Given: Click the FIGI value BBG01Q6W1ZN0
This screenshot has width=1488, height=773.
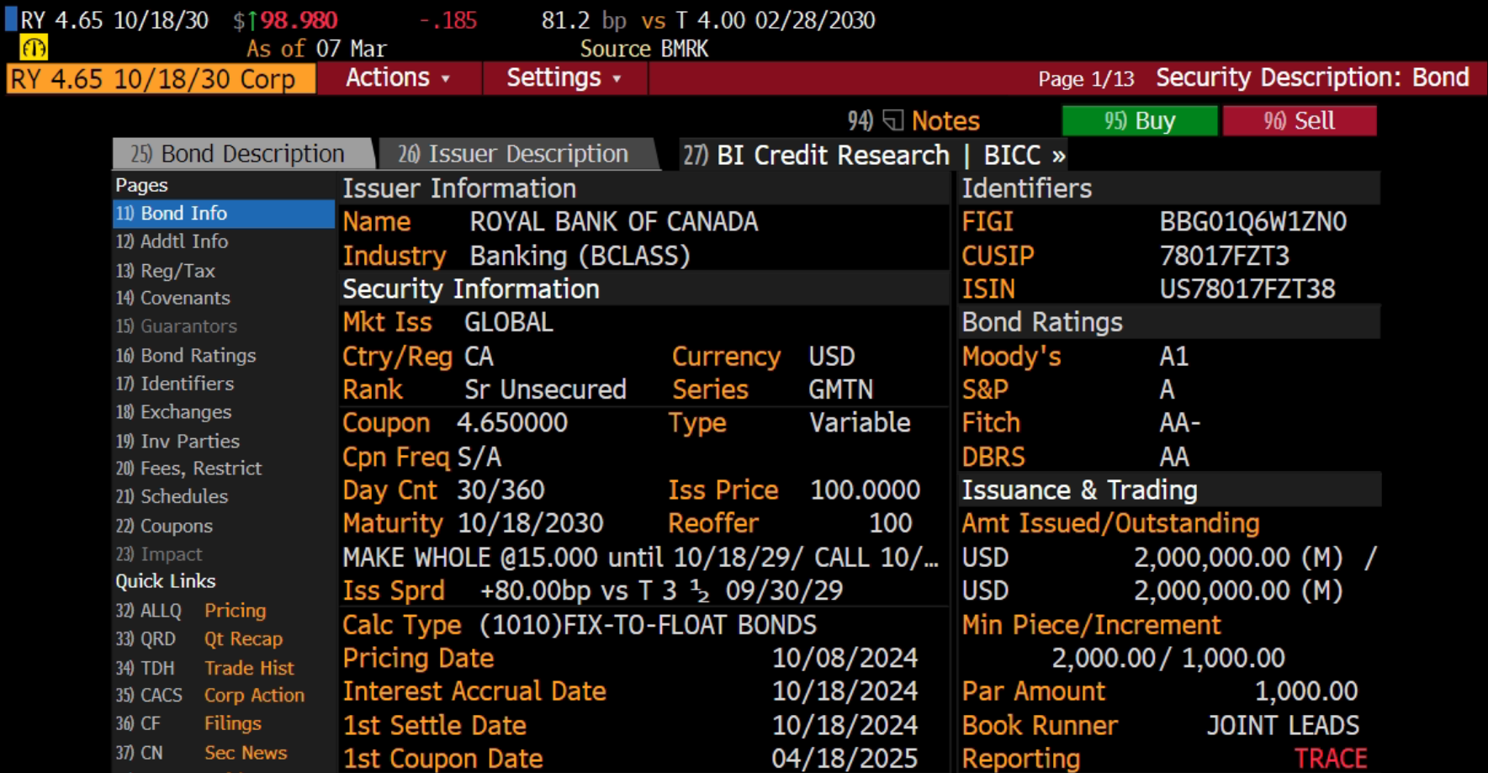Looking at the screenshot, I should [x=1253, y=222].
